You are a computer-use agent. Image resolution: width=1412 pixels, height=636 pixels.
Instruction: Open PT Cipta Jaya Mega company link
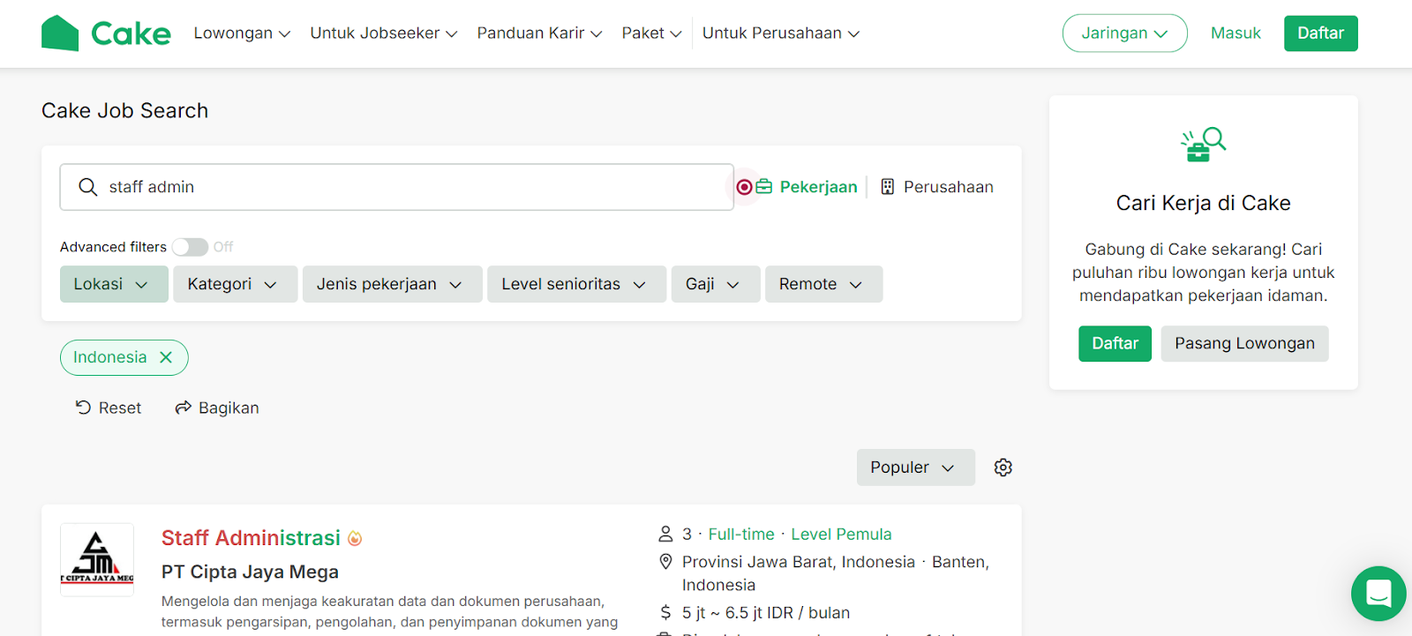click(x=250, y=572)
